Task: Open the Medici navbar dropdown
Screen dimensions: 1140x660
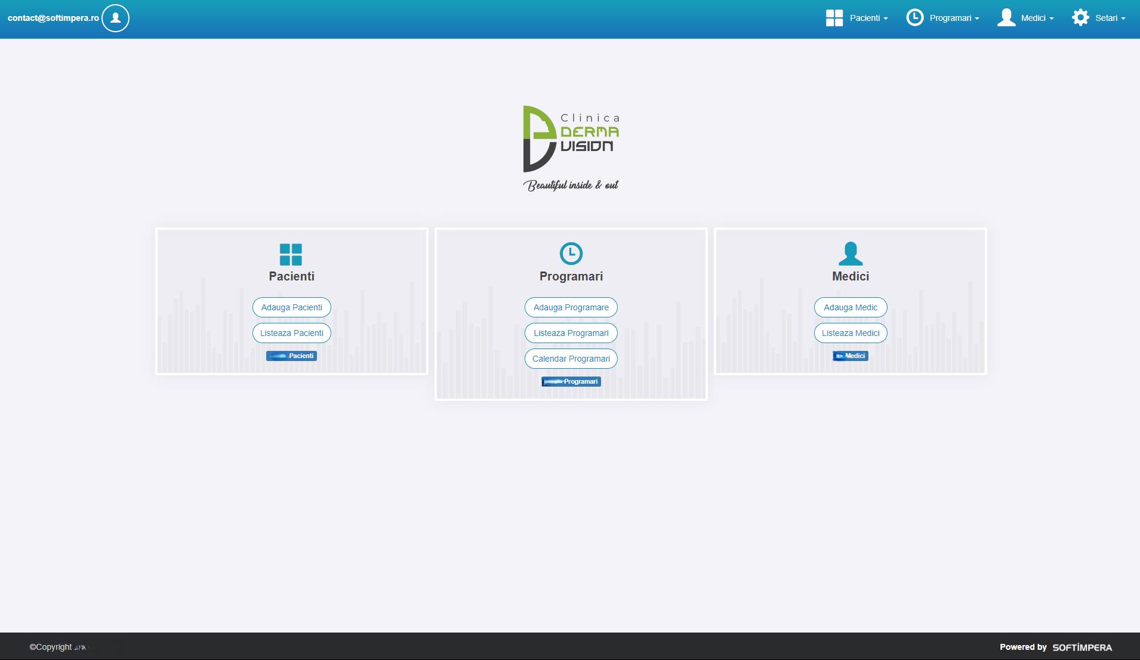Action: 1037,18
